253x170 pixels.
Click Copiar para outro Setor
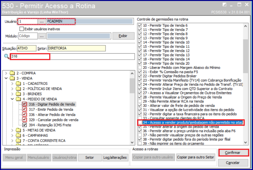(196, 157)
